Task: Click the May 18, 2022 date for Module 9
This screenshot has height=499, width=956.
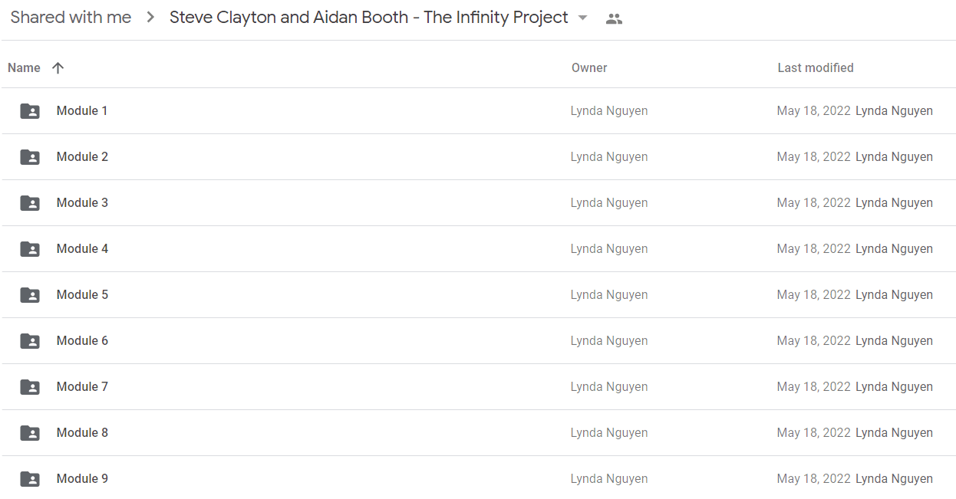Action: click(813, 478)
